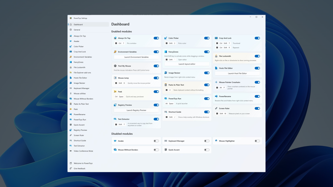333x187 pixels.
Task: Click the Image Resizer card title
Action: point(174,73)
